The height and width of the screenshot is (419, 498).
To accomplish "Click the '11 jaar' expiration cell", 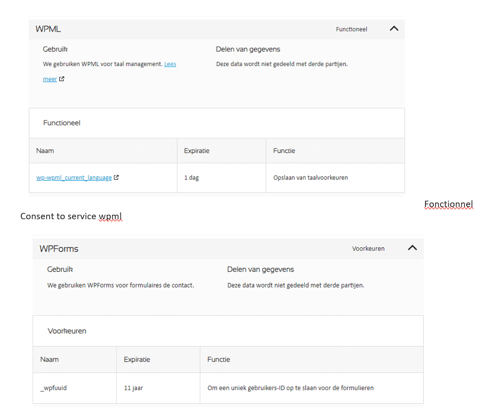I will (x=158, y=388).
